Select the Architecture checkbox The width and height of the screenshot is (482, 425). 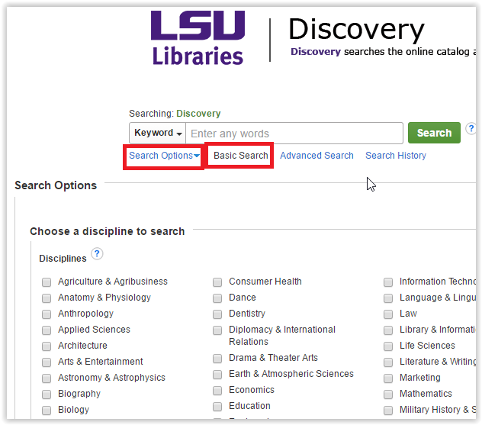coord(47,346)
